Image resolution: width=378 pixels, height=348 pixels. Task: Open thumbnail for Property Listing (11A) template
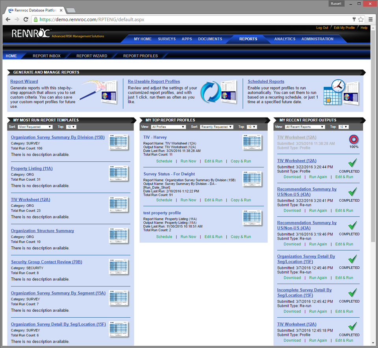(119, 173)
